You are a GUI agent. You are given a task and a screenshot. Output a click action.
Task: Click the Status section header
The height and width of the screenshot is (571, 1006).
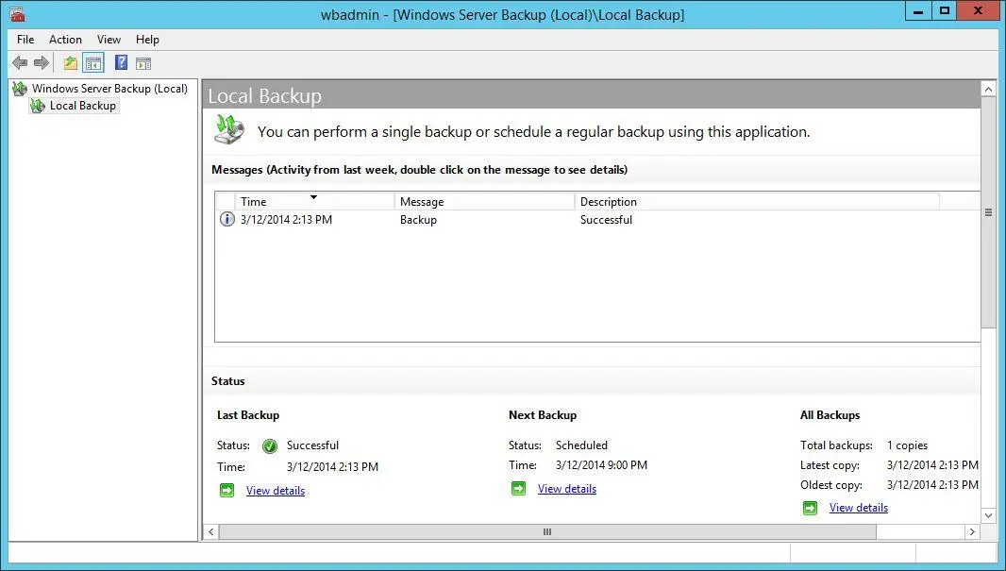point(227,381)
